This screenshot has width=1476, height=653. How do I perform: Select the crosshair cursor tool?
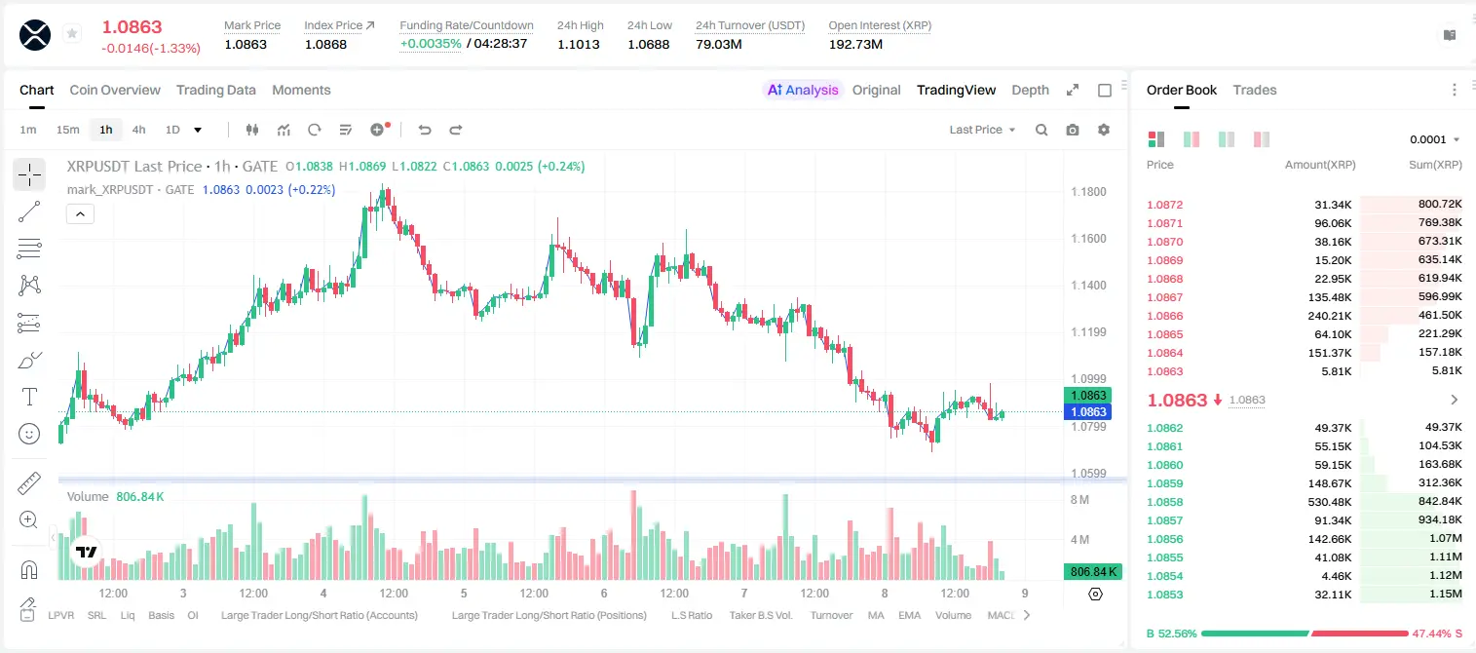point(29,174)
